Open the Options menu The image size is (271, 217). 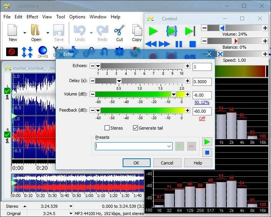point(77,17)
